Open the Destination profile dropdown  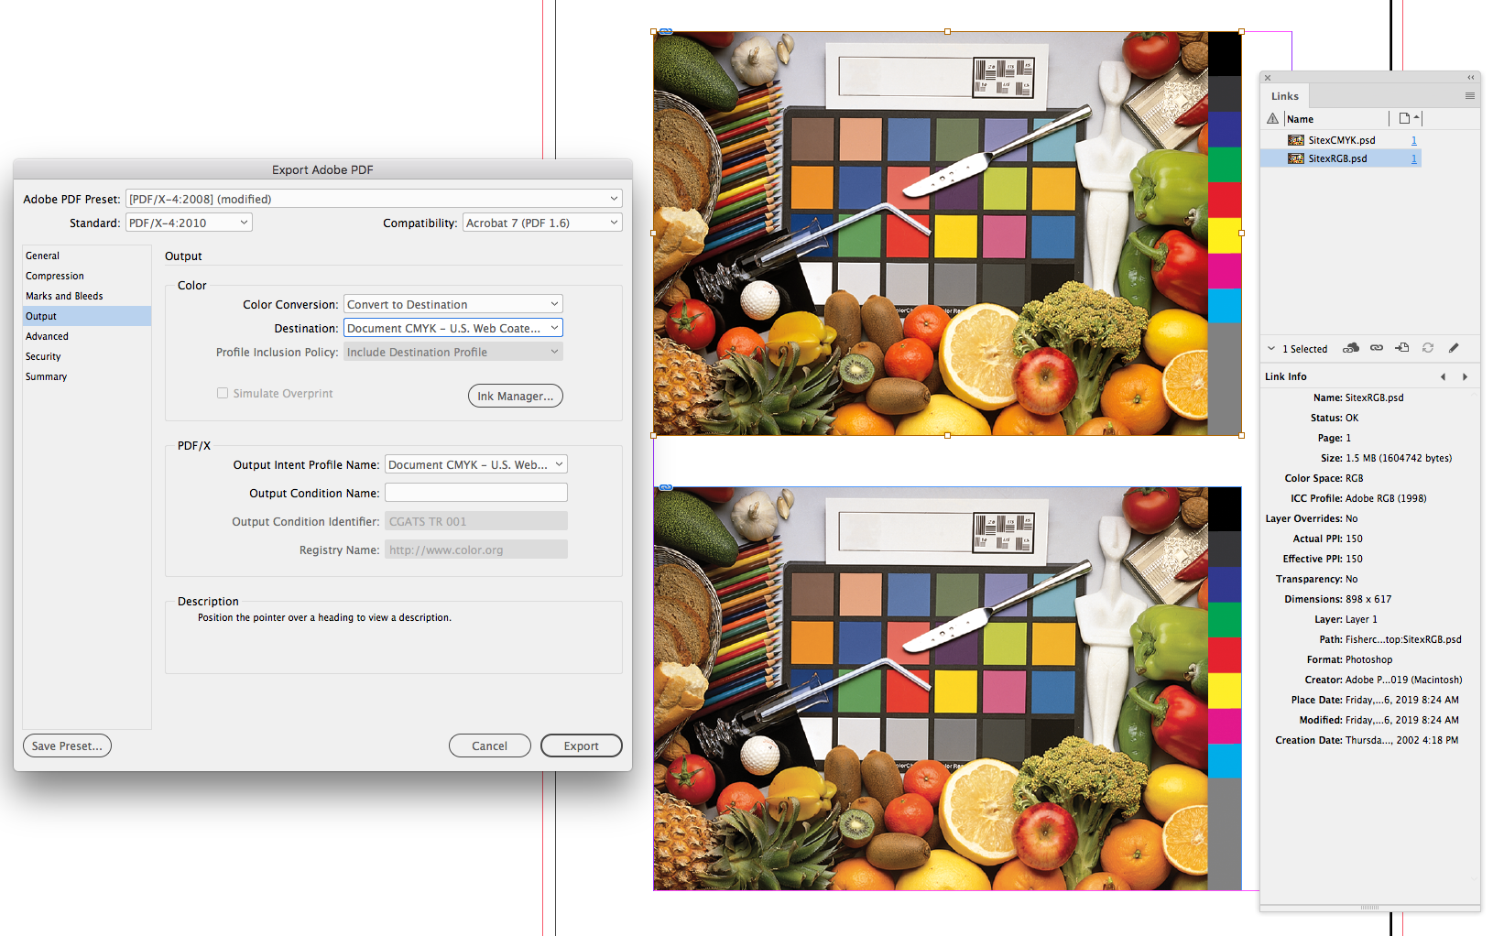(x=453, y=328)
